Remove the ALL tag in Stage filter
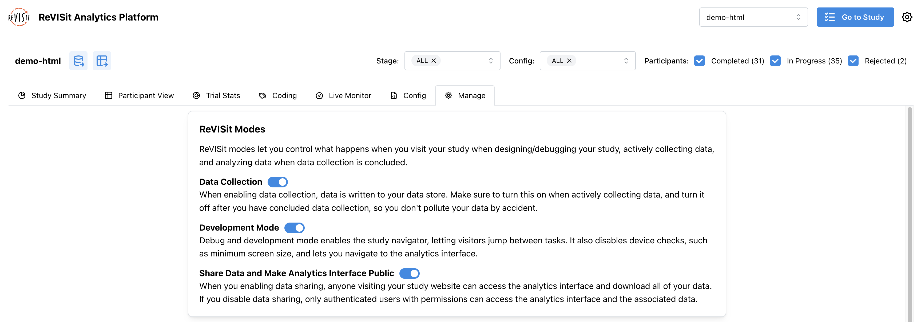Viewport: 921px width, 322px height. pyautogui.click(x=434, y=61)
